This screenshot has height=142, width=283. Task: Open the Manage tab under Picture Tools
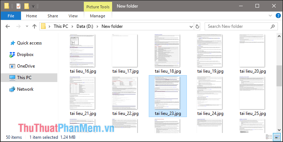pyautogui.click(x=98, y=16)
